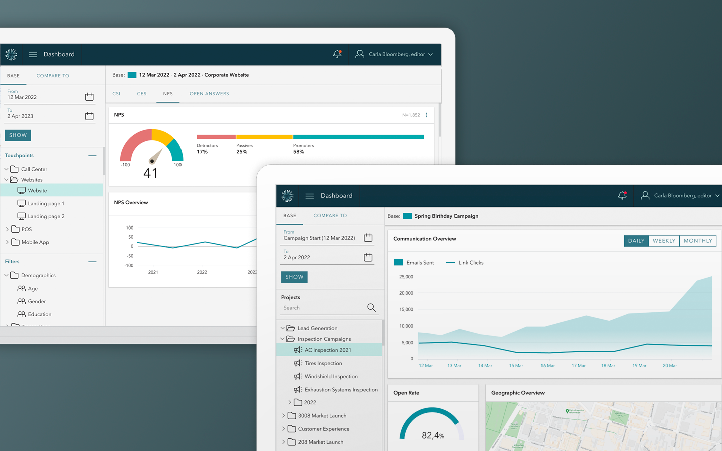The width and height of the screenshot is (722, 451).
Task: Collapse Websites folder
Action: [7, 180]
